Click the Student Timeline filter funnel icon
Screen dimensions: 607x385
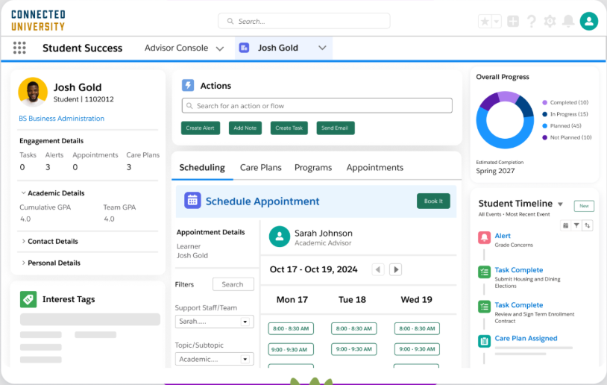click(576, 225)
